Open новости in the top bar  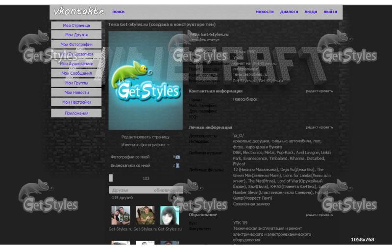(x=265, y=11)
